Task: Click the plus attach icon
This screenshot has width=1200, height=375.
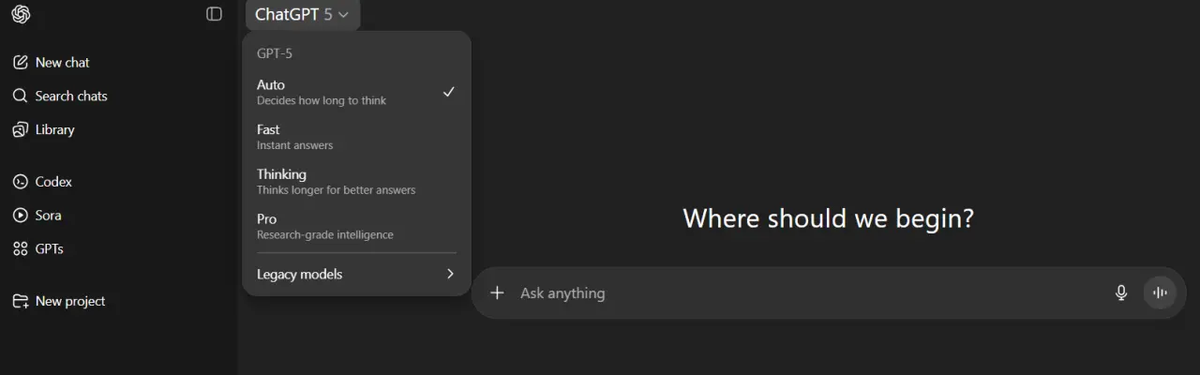Action: tap(497, 292)
